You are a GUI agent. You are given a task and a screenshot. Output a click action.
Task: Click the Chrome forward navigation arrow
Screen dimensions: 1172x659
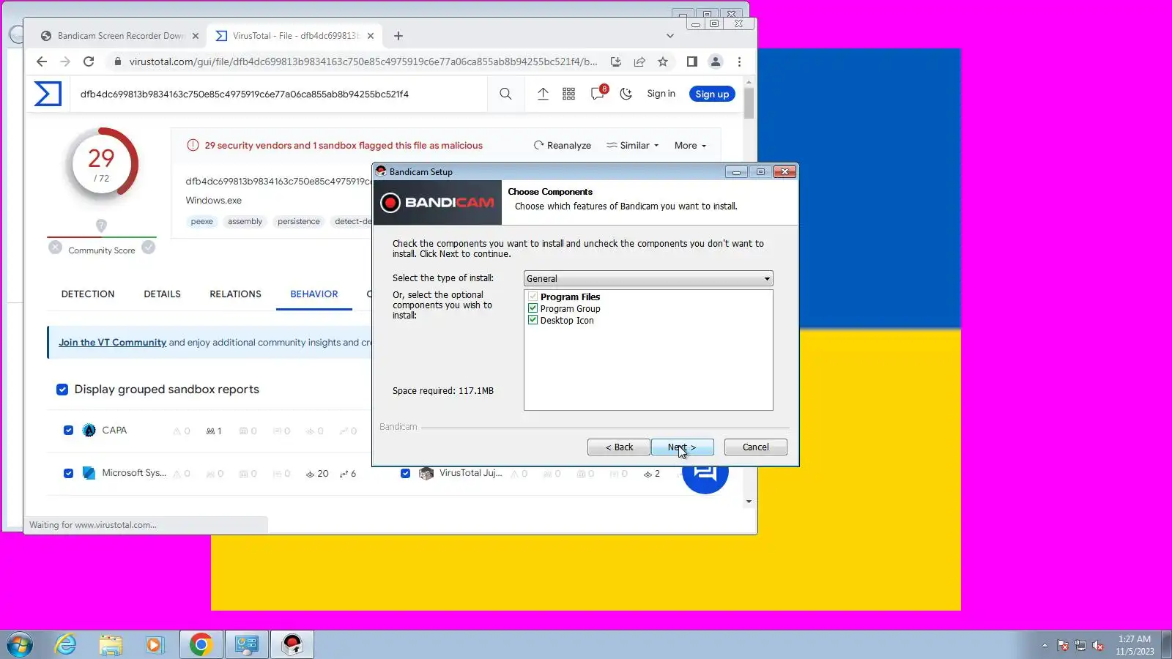click(65, 62)
